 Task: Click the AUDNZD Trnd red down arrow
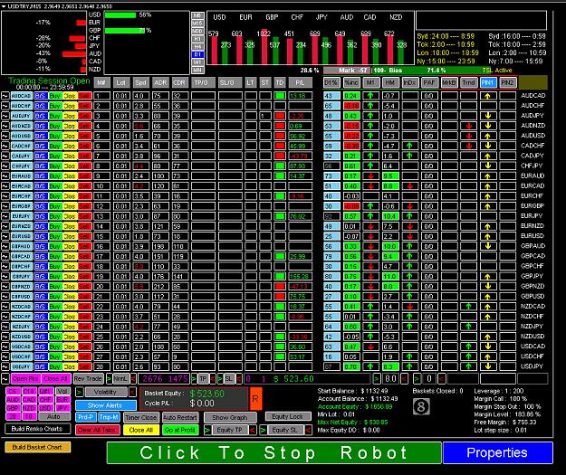[x=468, y=126]
